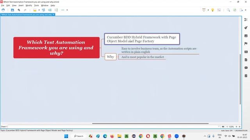Open the insert topic dropdown arrow
This screenshot has width=250, height=140.
(39, 10)
